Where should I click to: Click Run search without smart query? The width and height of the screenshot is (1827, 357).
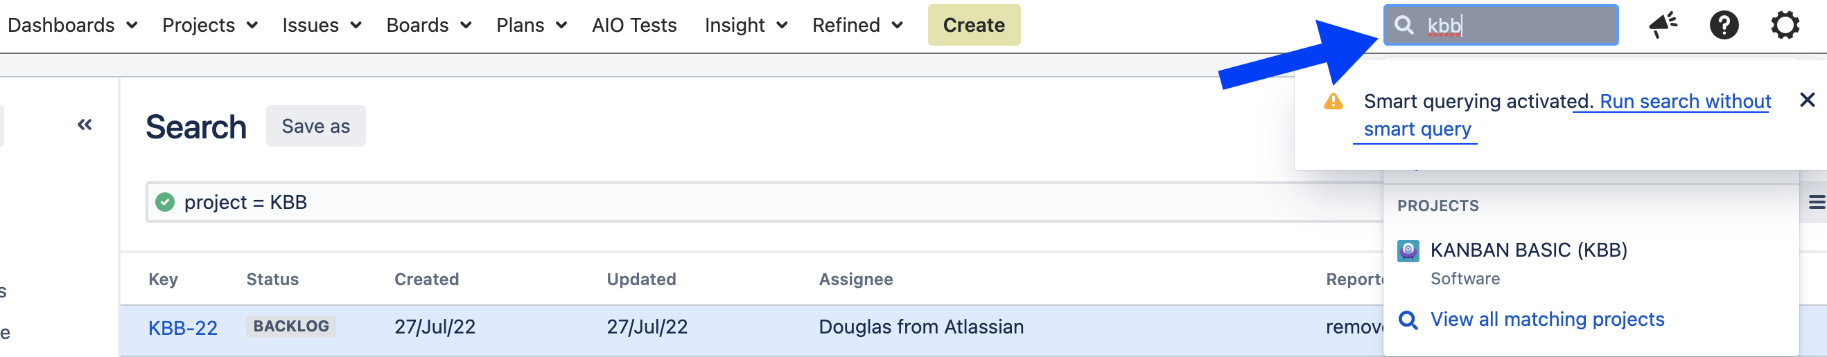pyautogui.click(x=1684, y=102)
